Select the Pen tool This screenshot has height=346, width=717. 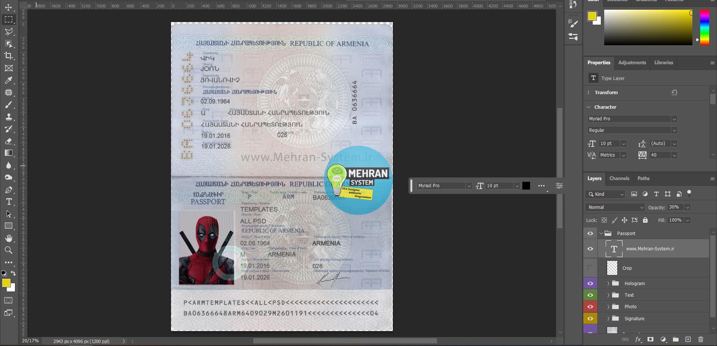point(9,190)
